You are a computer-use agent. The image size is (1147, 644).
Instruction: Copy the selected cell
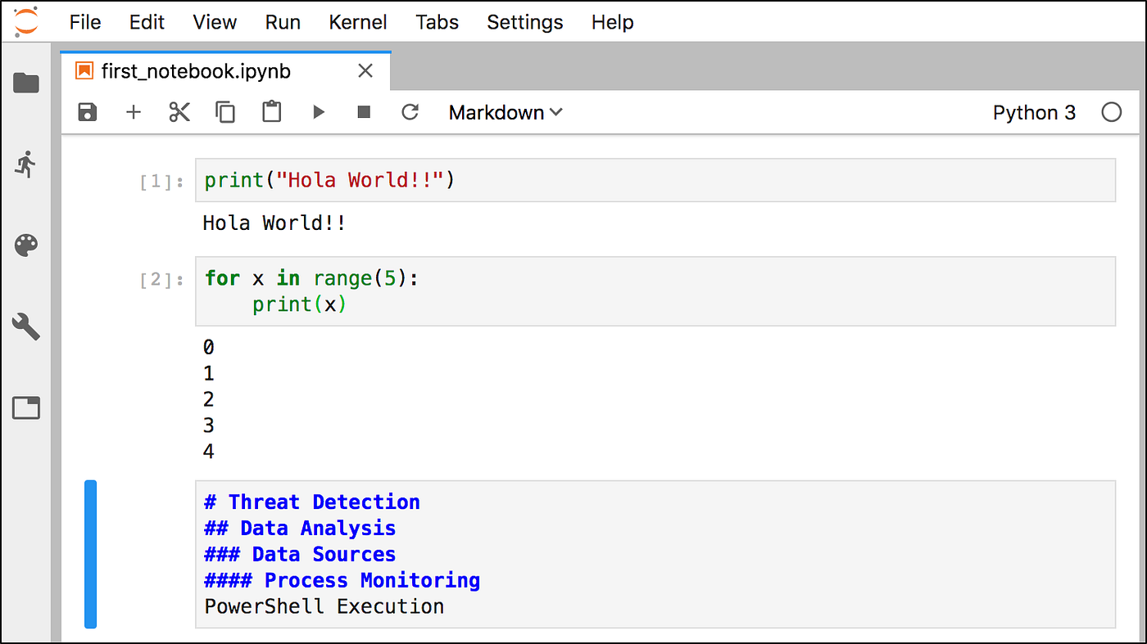click(x=225, y=112)
